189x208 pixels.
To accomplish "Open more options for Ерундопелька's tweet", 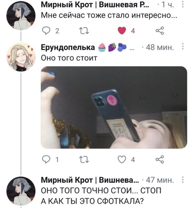I will 183,46.
